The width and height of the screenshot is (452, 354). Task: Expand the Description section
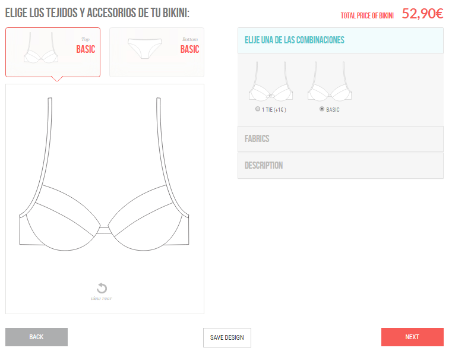coord(340,166)
